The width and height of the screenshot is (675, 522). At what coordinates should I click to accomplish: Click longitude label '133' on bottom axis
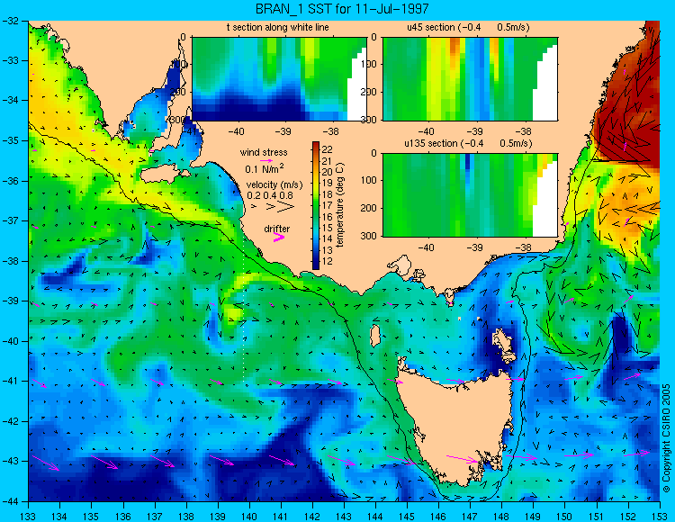[x=28, y=516]
